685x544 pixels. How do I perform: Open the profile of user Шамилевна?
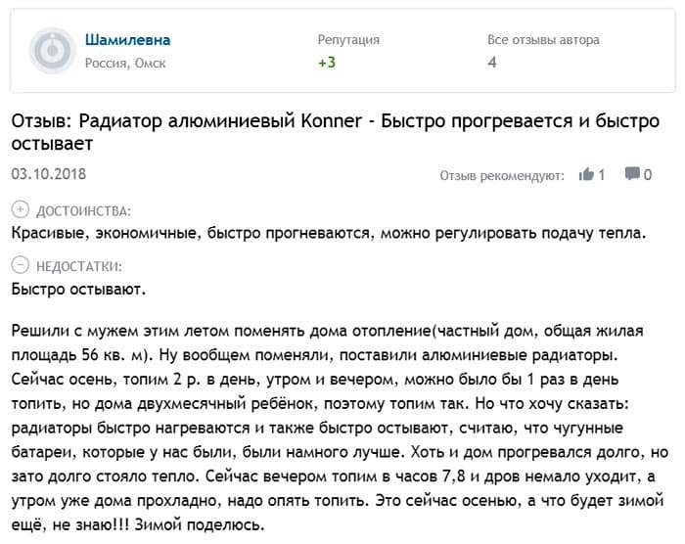click(128, 40)
